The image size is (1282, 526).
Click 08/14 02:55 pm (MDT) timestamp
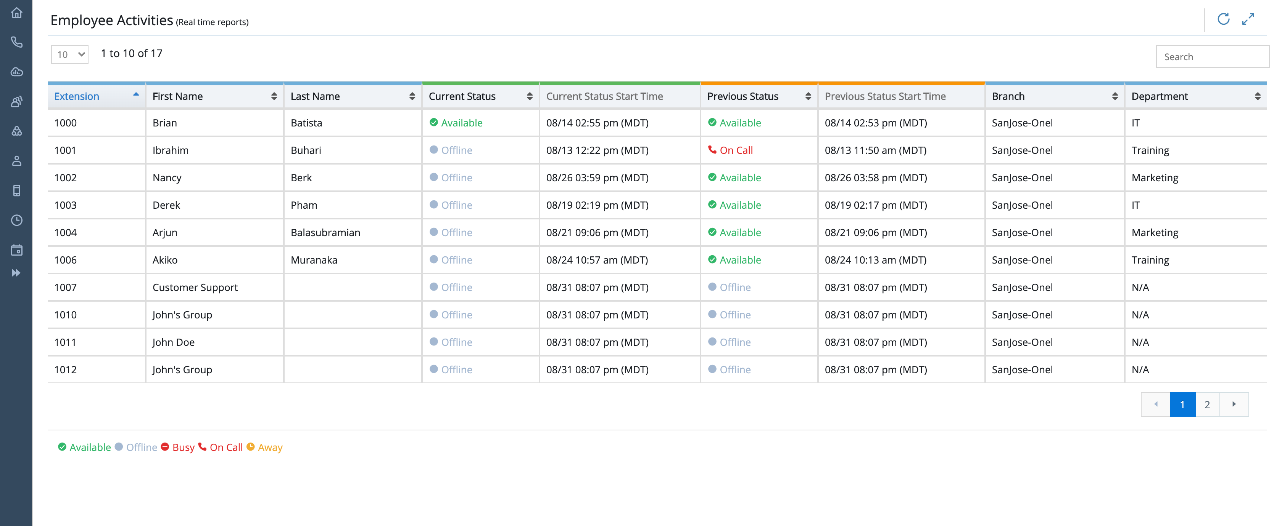point(597,123)
